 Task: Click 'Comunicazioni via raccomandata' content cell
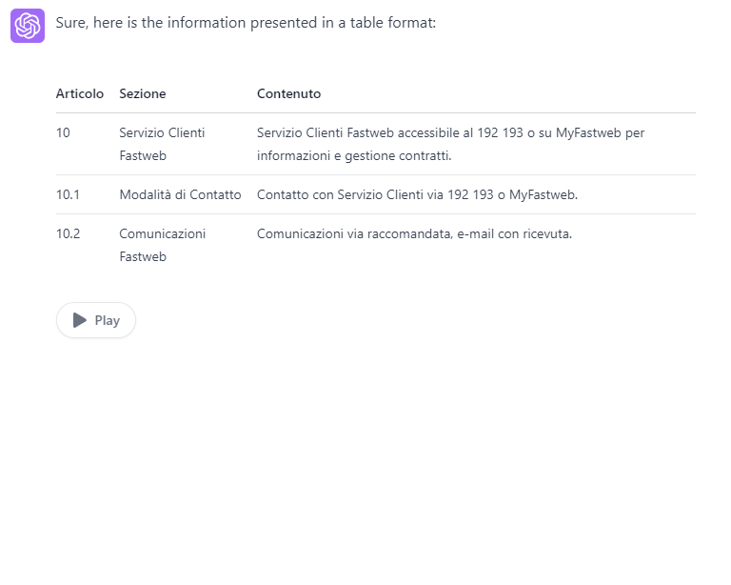pyautogui.click(x=414, y=233)
